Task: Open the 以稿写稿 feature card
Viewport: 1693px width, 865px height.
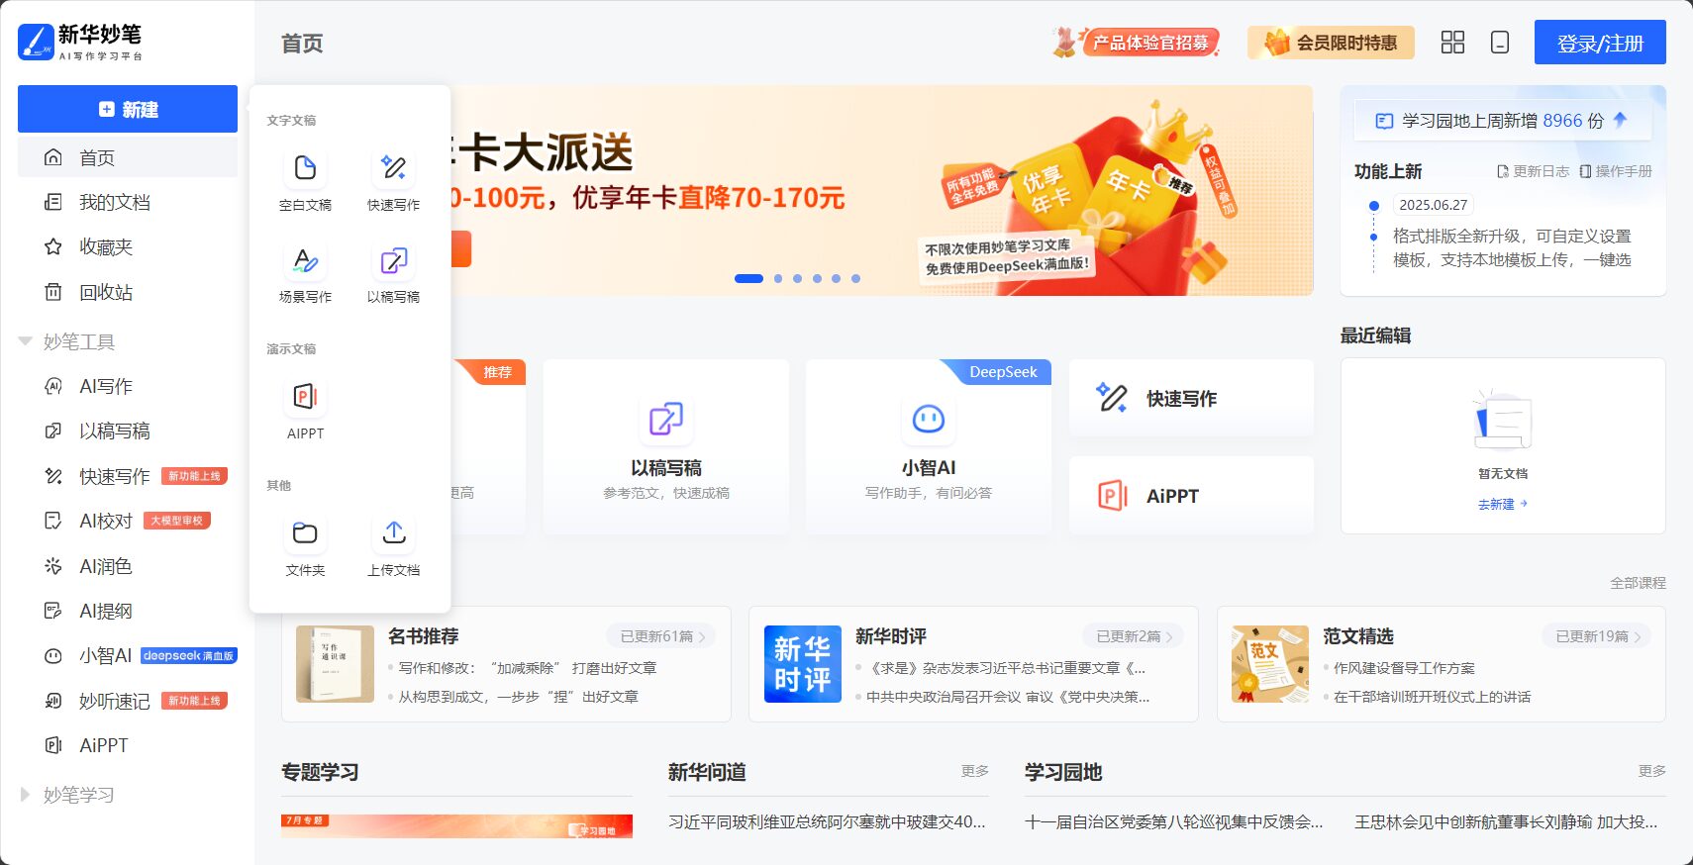Action: point(666,446)
